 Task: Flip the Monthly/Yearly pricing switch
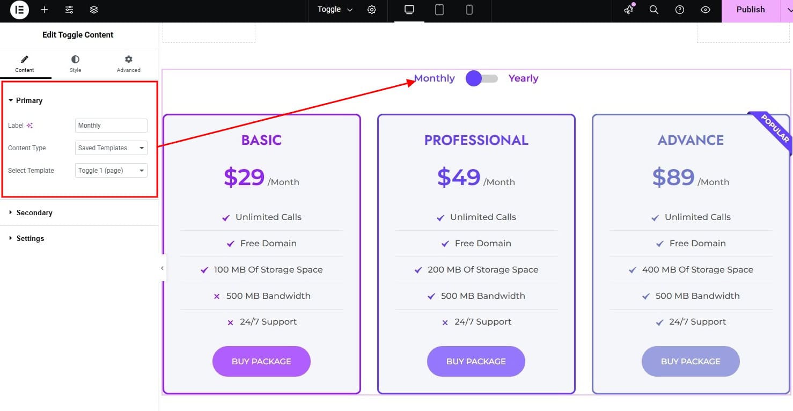click(x=482, y=78)
